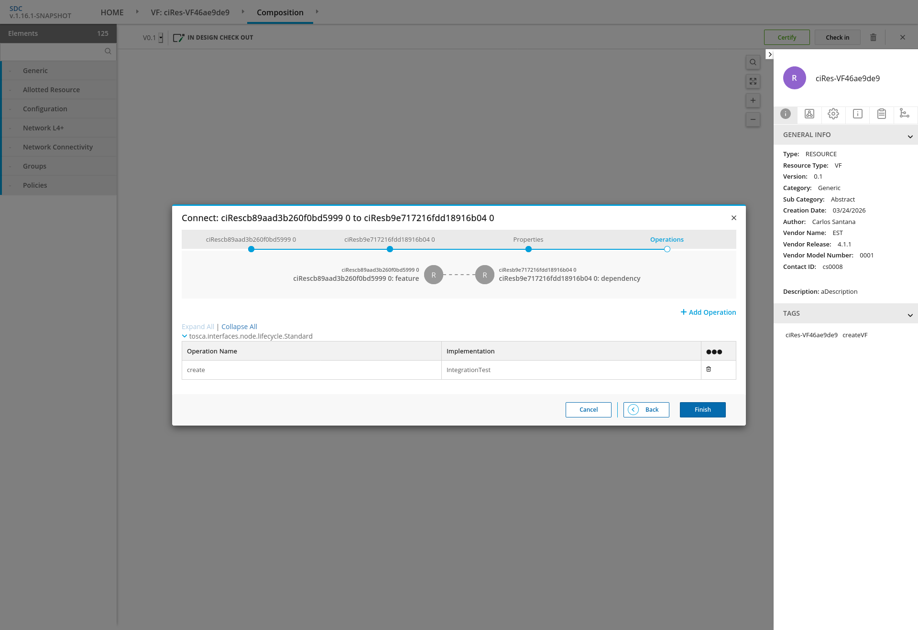
Task: Delete the create operation row
Action: click(709, 369)
